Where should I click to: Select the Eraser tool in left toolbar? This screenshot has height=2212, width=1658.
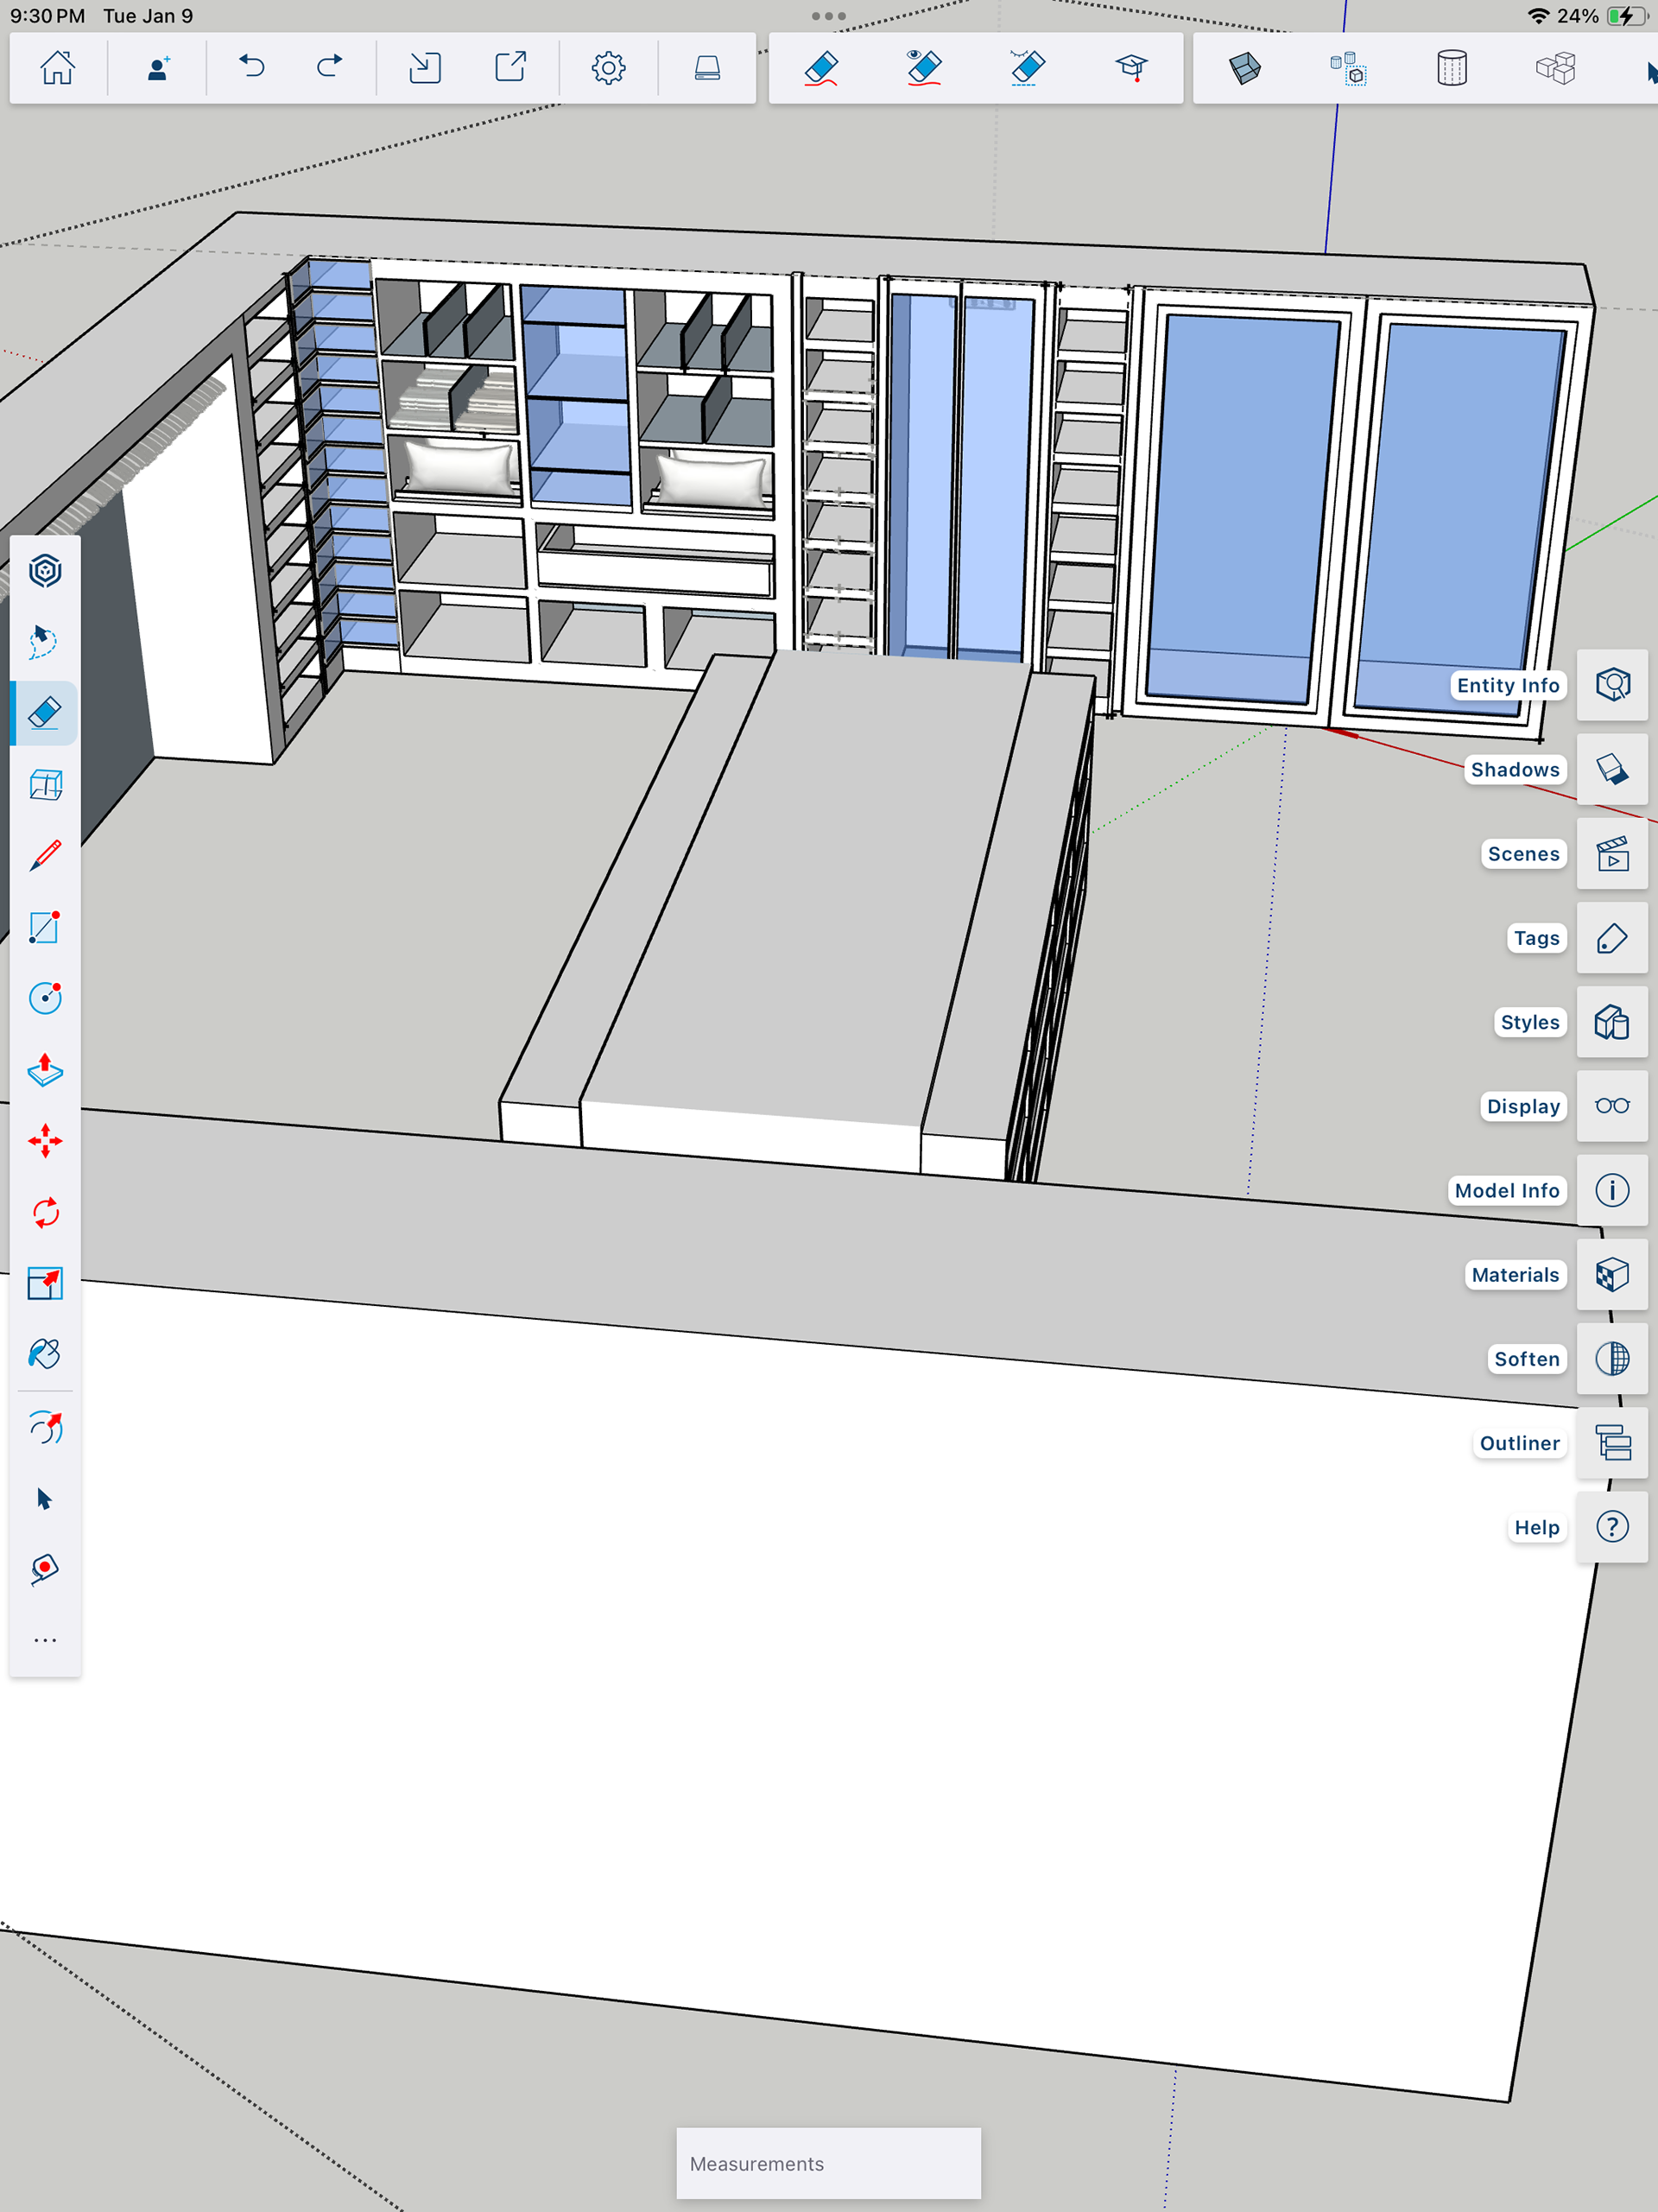45,713
